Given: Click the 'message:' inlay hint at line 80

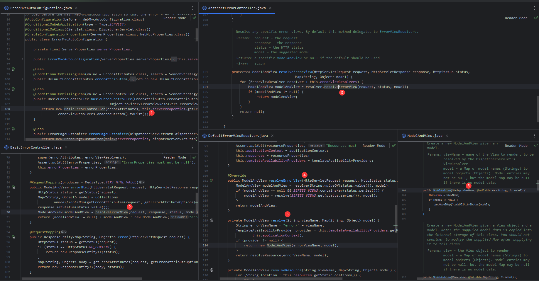Looking at the screenshot, I should point(112,162).
